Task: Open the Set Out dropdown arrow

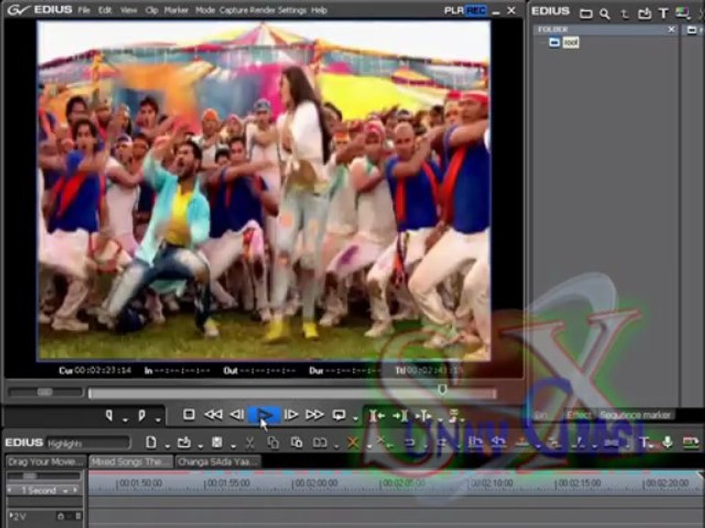Action: tap(158, 419)
